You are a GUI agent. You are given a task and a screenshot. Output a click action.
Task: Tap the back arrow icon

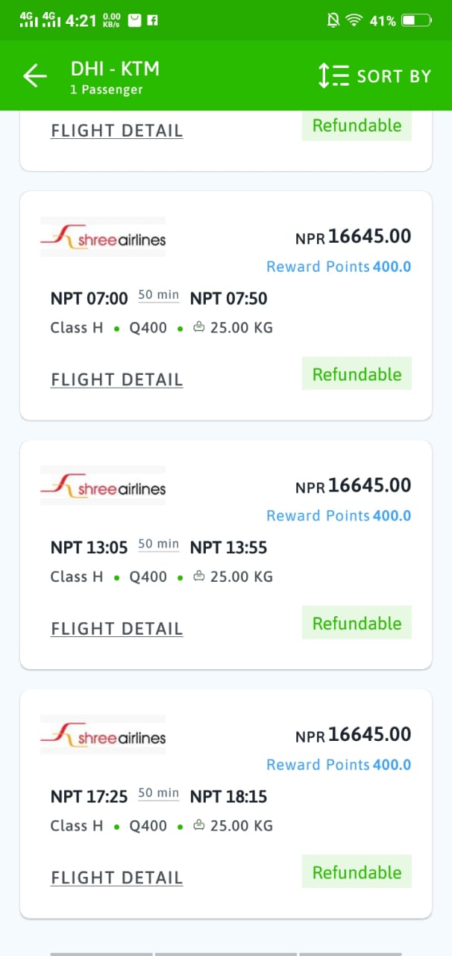tap(35, 76)
